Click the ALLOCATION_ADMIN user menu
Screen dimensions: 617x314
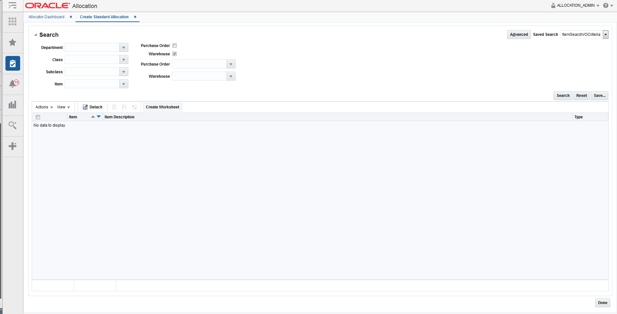coord(574,5)
